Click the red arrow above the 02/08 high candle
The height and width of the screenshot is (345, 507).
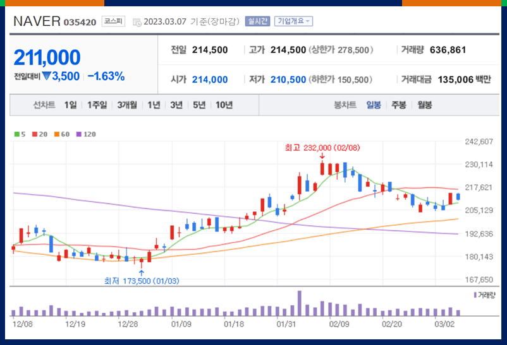322,156
